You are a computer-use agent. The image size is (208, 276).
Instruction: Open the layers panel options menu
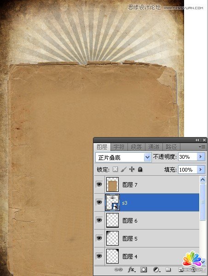(x=202, y=147)
